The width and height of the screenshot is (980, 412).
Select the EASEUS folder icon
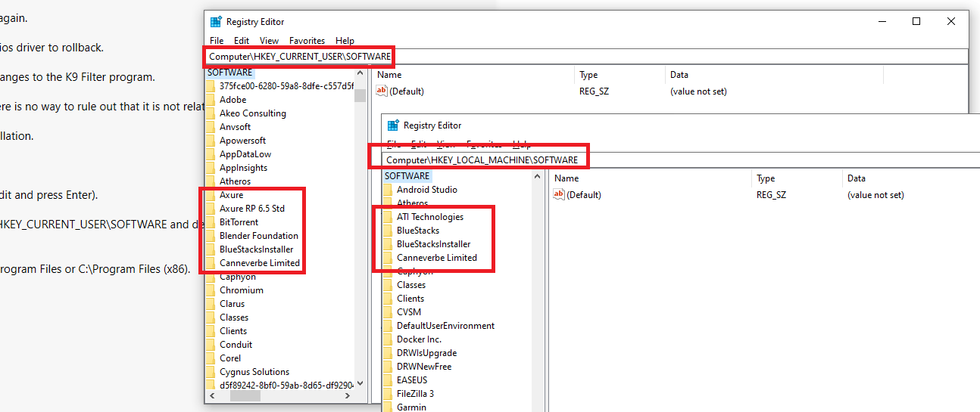point(388,380)
